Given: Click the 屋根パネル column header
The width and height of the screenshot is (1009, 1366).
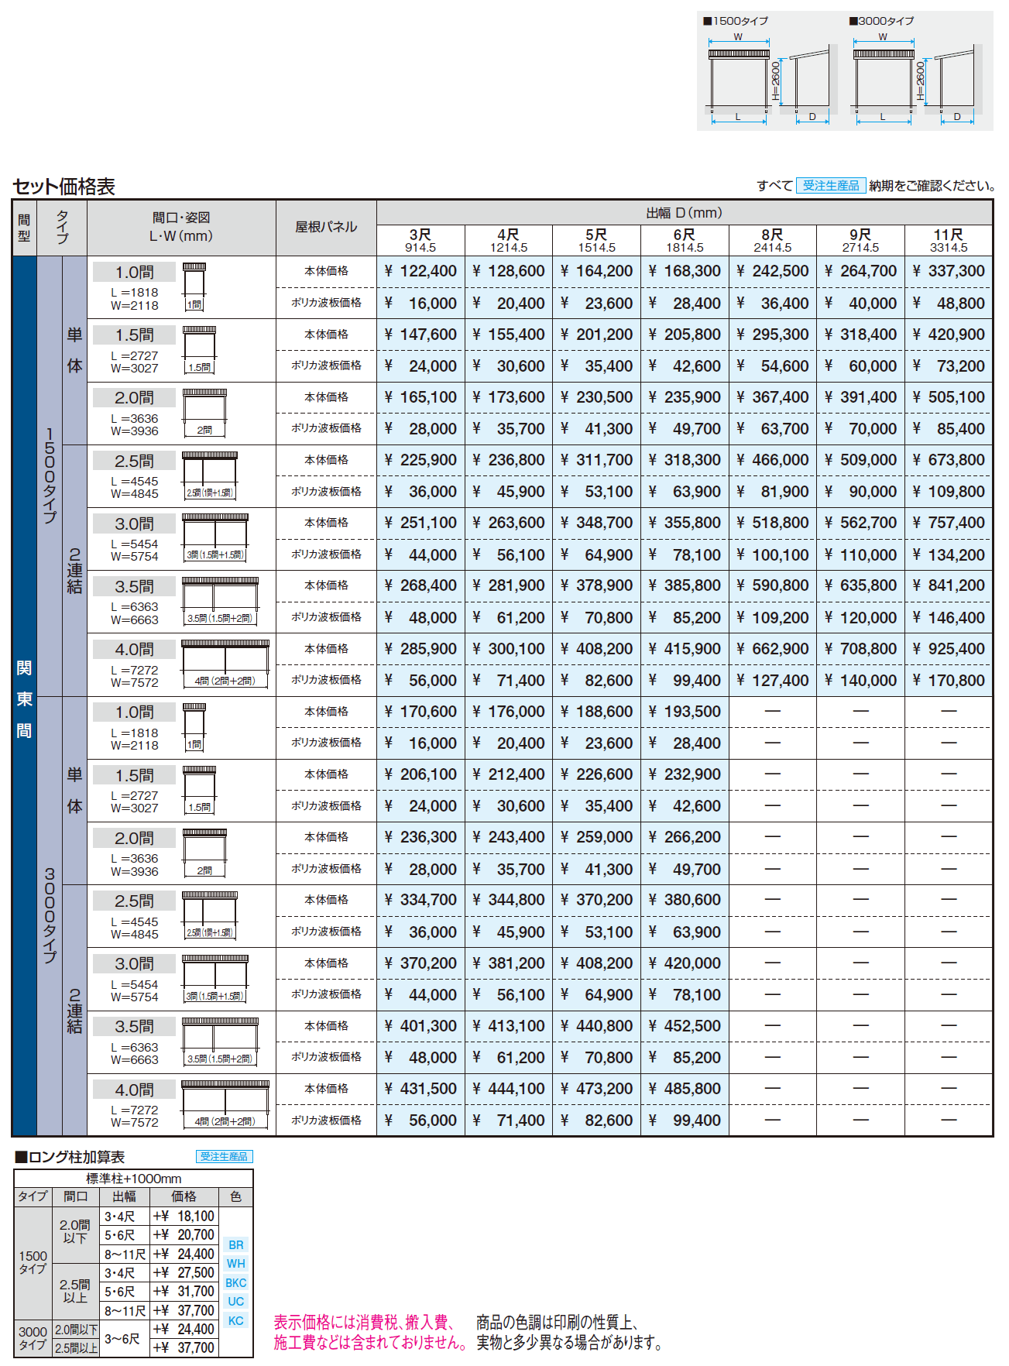Looking at the screenshot, I should (326, 227).
